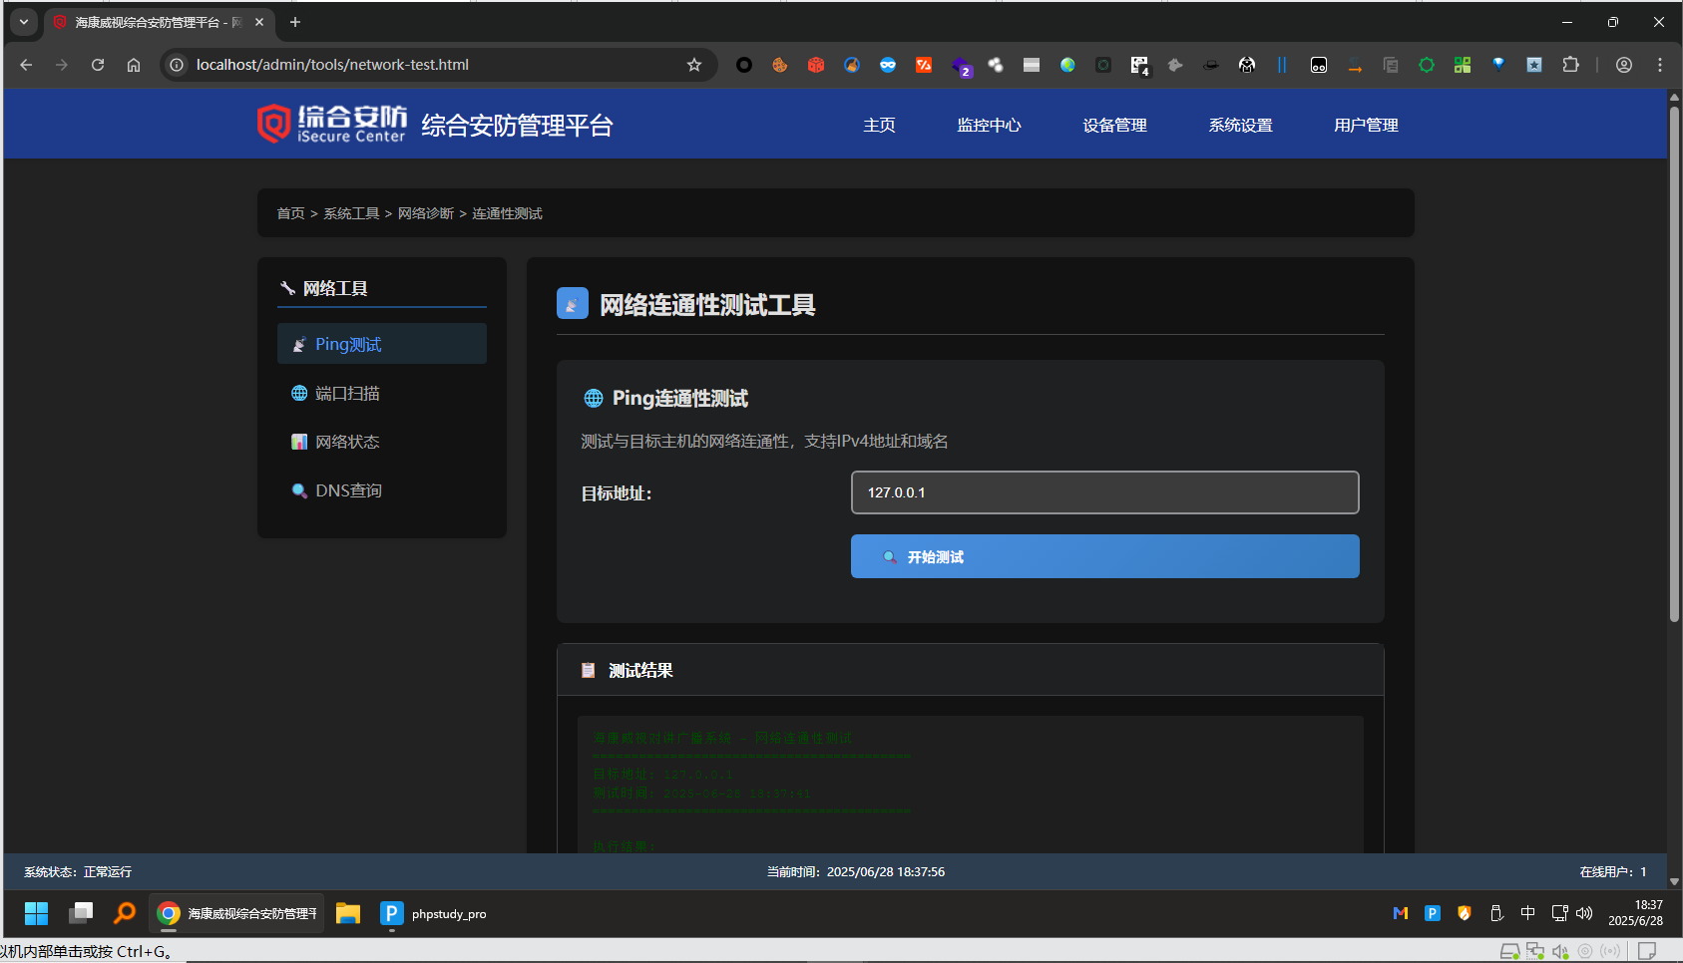Open File Explorer from the taskbar
Image resolution: width=1683 pixels, height=963 pixels.
(347, 913)
